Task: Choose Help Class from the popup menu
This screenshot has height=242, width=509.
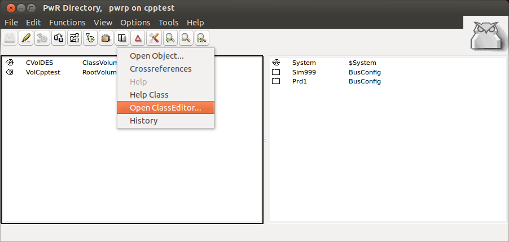Action: (x=165, y=95)
